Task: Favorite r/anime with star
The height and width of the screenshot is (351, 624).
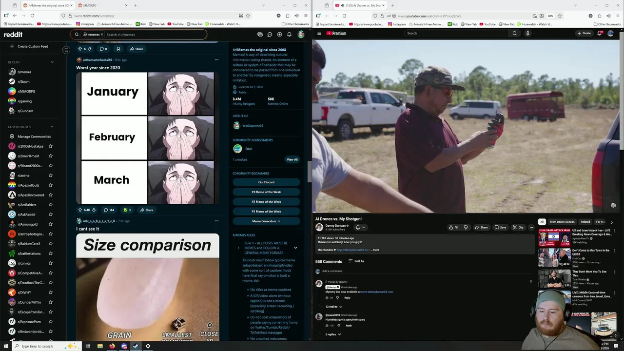Action: pos(51,175)
